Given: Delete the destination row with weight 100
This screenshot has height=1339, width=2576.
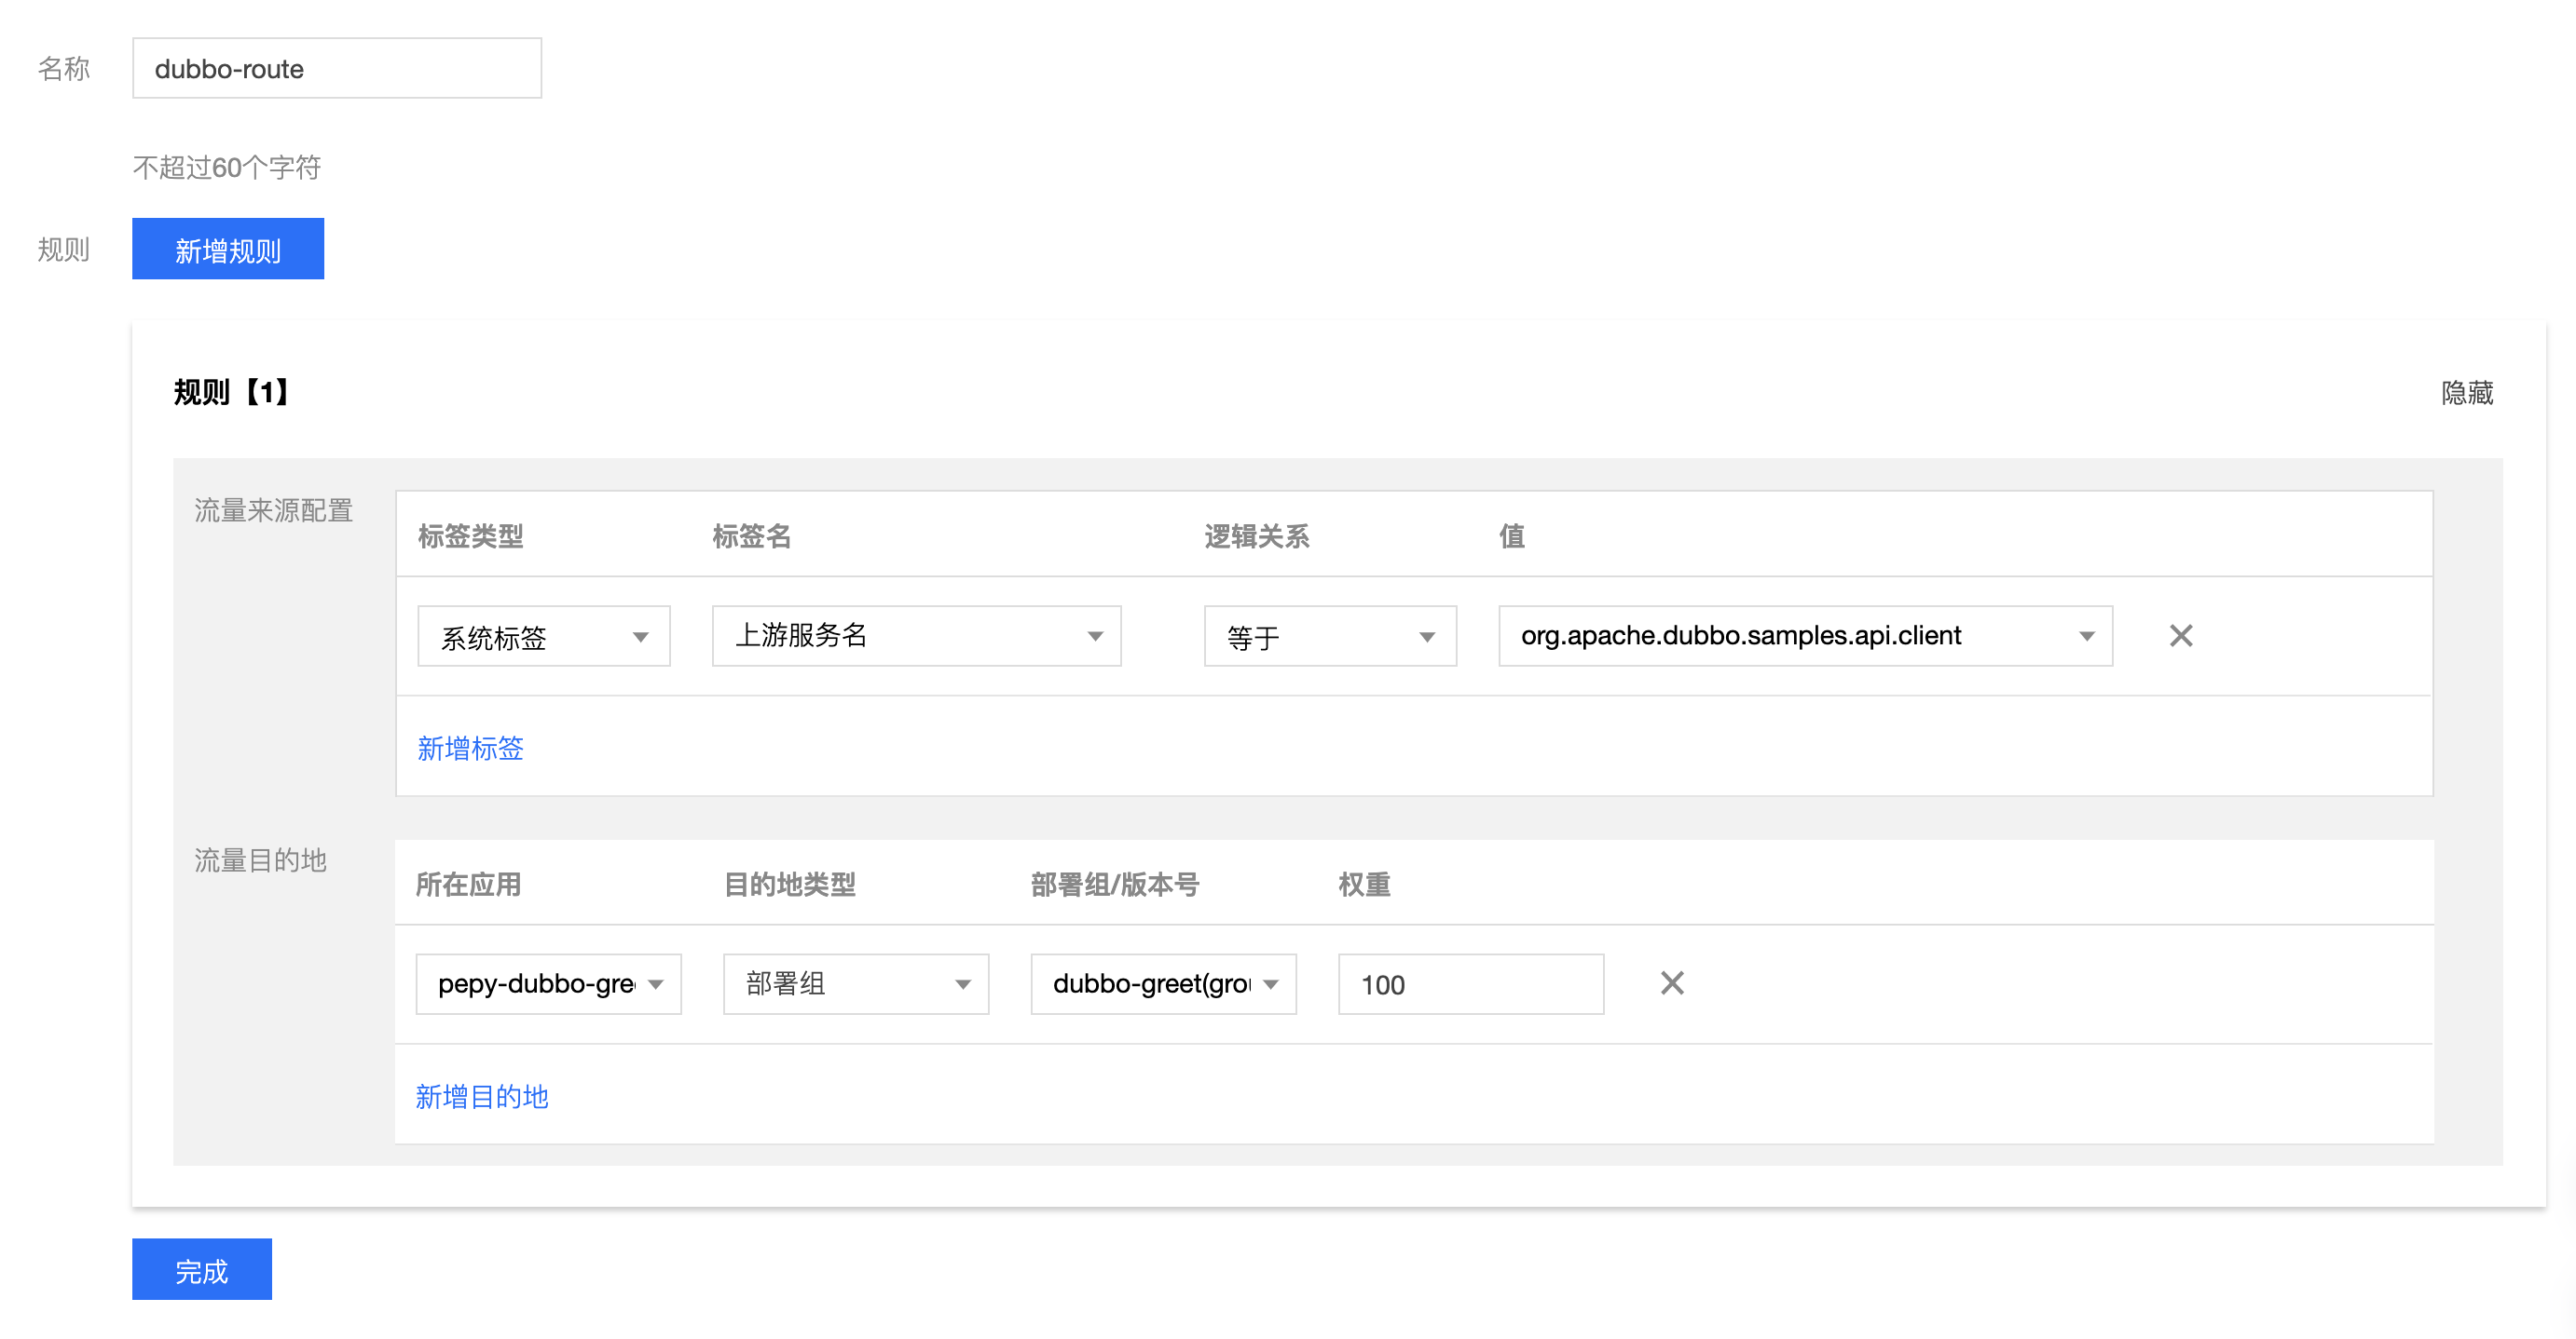Looking at the screenshot, I should pyautogui.click(x=1672, y=983).
